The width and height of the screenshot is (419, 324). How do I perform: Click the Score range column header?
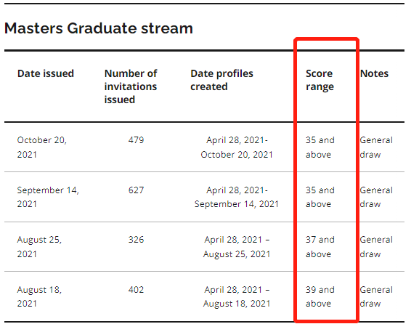(320, 80)
